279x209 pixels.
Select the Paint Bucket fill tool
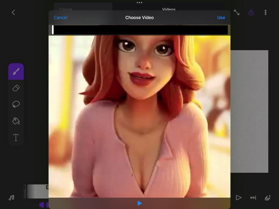click(16, 121)
